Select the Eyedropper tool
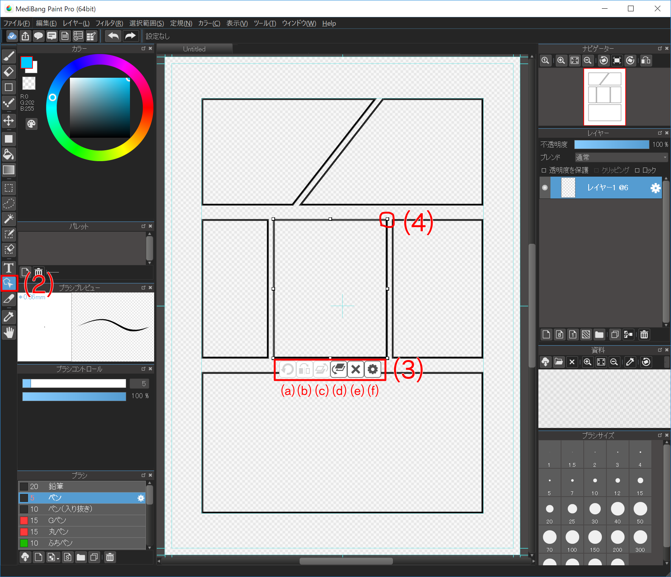The height and width of the screenshot is (577, 671). point(9,317)
